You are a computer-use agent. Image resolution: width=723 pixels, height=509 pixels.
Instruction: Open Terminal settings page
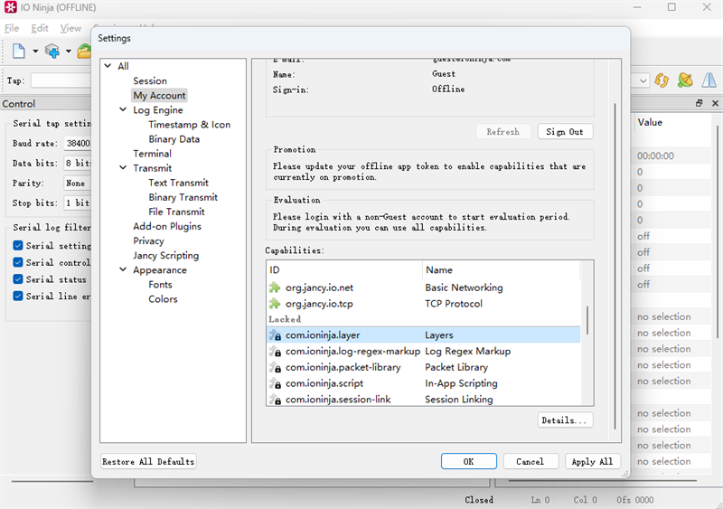coord(152,154)
